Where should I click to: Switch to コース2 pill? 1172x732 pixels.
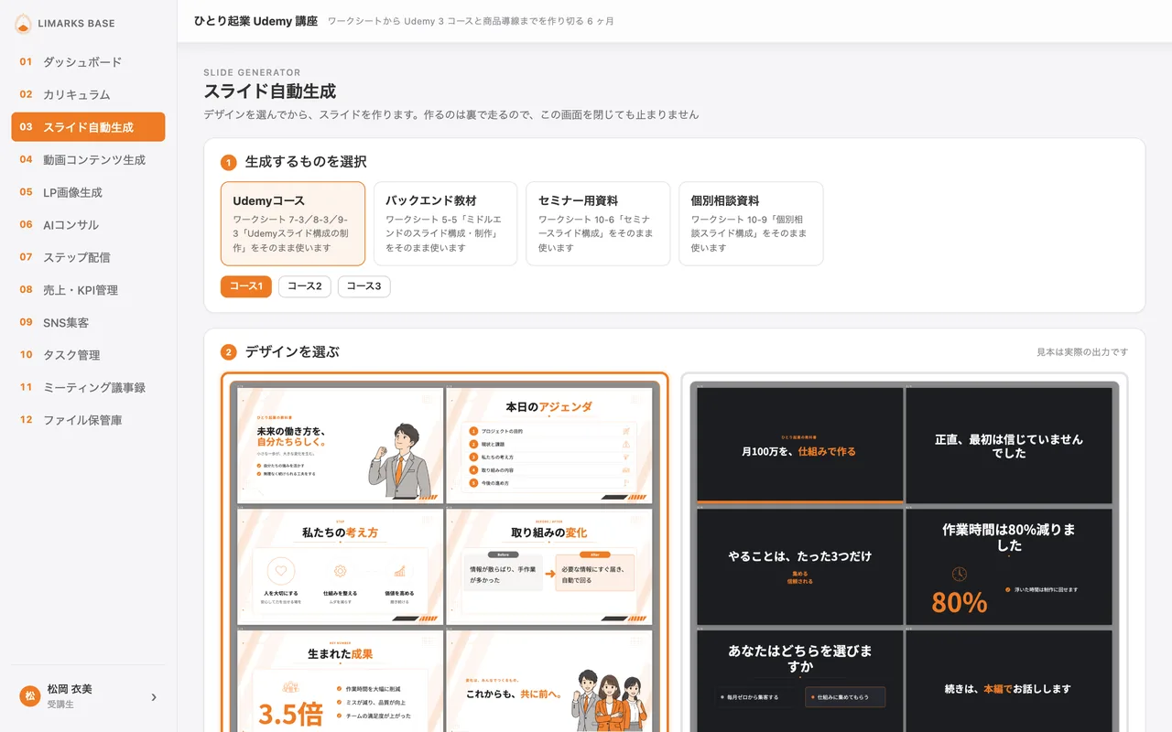305,286
